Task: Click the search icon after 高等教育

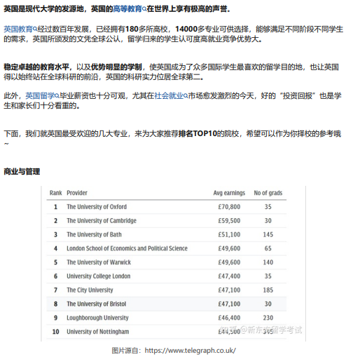Action: pyautogui.click(x=144, y=9)
